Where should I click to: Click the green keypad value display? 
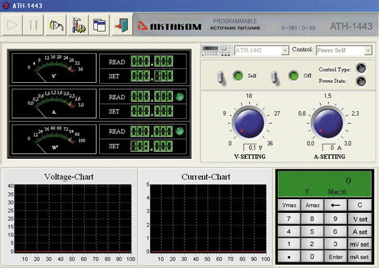click(x=325, y=184)
